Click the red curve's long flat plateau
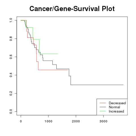Viewport: 136px width, 136px height. (x=53, y=70)
